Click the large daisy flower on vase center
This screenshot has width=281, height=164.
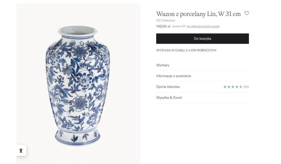84,80
